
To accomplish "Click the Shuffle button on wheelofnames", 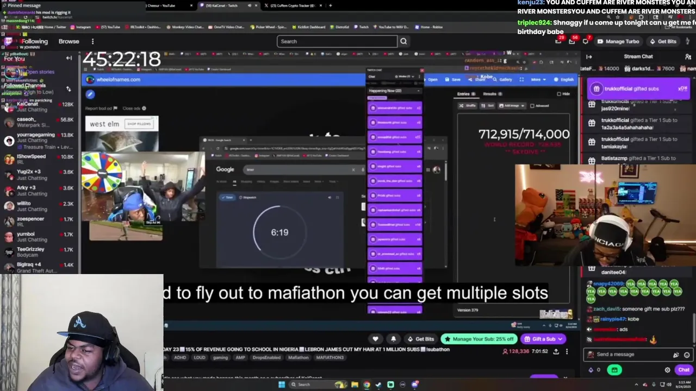I will [468, 106].
